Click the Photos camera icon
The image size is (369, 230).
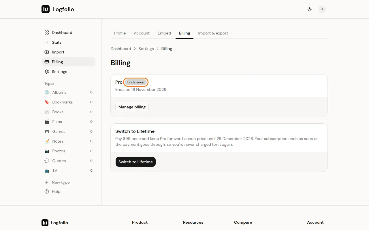(x=47, y=151)
